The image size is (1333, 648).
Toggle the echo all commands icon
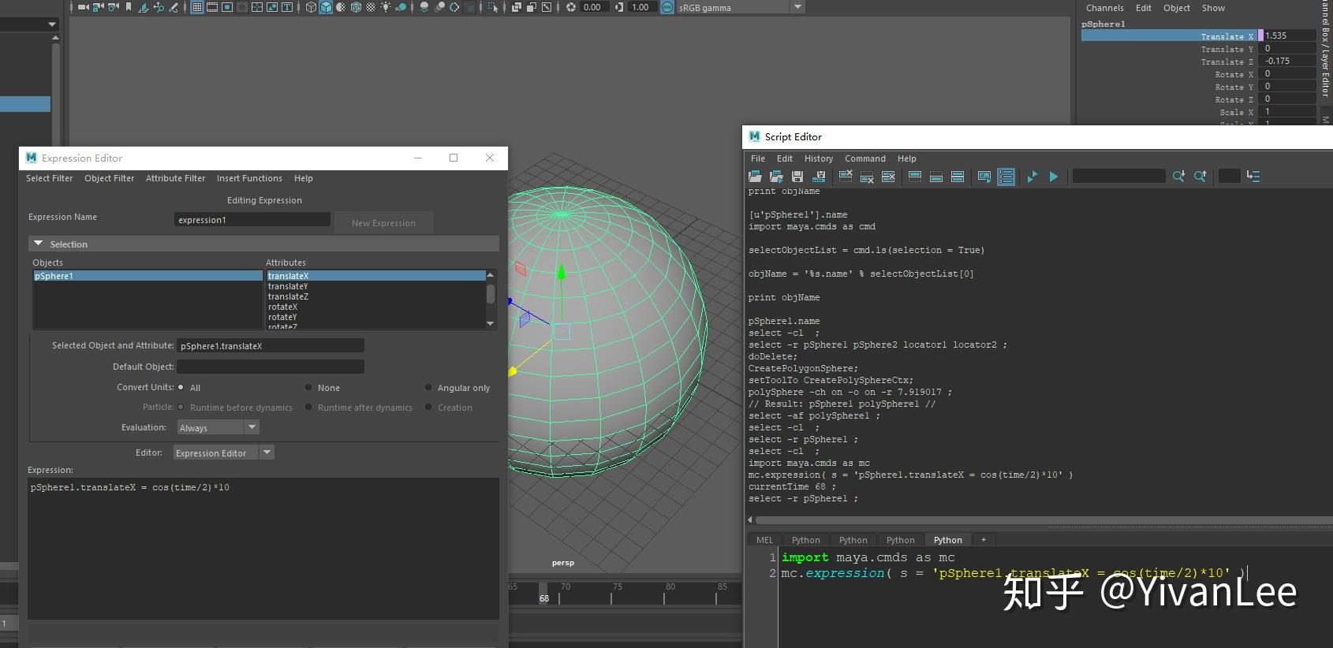tap(984, 177)
